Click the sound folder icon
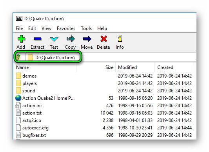Screen dimensions: 209x152 18,91
